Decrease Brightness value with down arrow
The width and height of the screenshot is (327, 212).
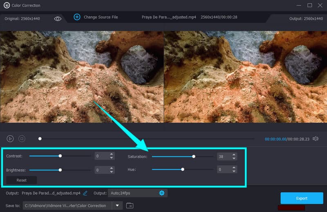point(111,172)
